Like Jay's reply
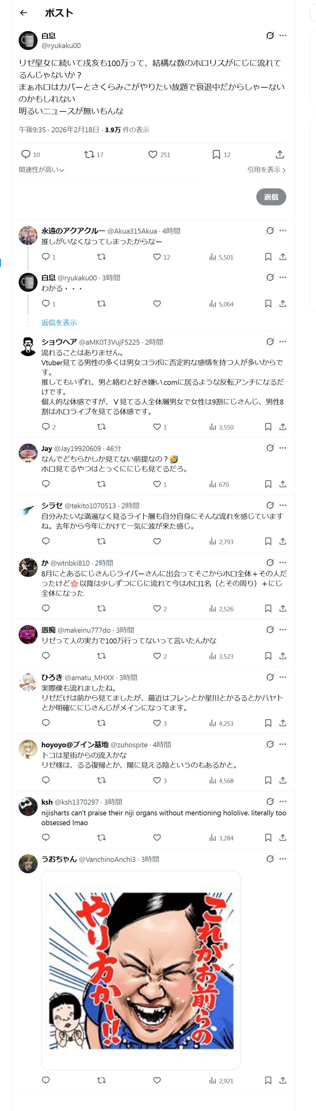Viewport: 316px width, 1111px height. click(157, 484)
